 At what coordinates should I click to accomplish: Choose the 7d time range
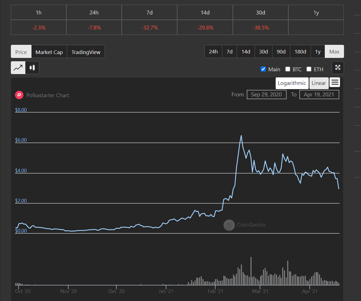coord(230,52)
